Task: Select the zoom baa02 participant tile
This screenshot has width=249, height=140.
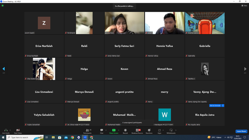Action: (44, 23)
